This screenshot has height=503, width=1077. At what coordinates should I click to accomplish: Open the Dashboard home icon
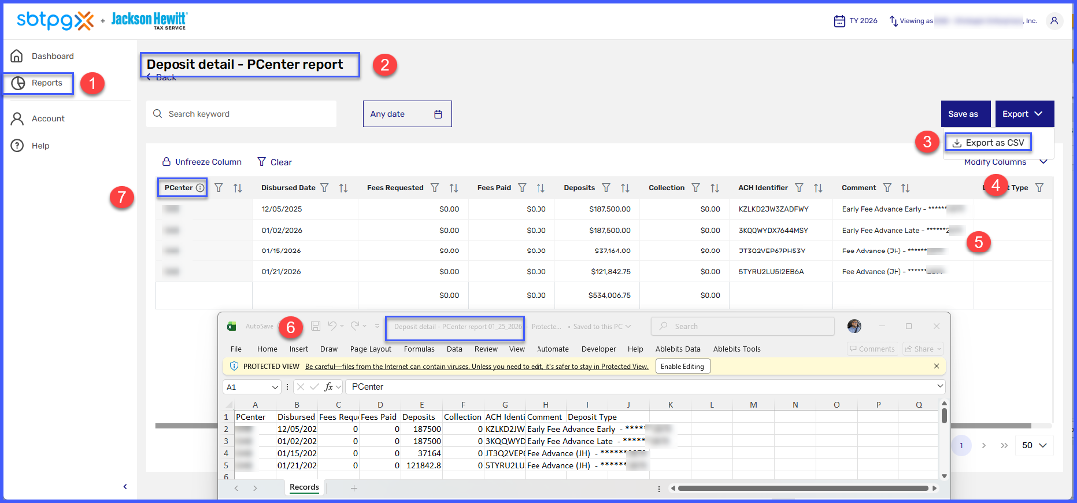coord(17,56)
